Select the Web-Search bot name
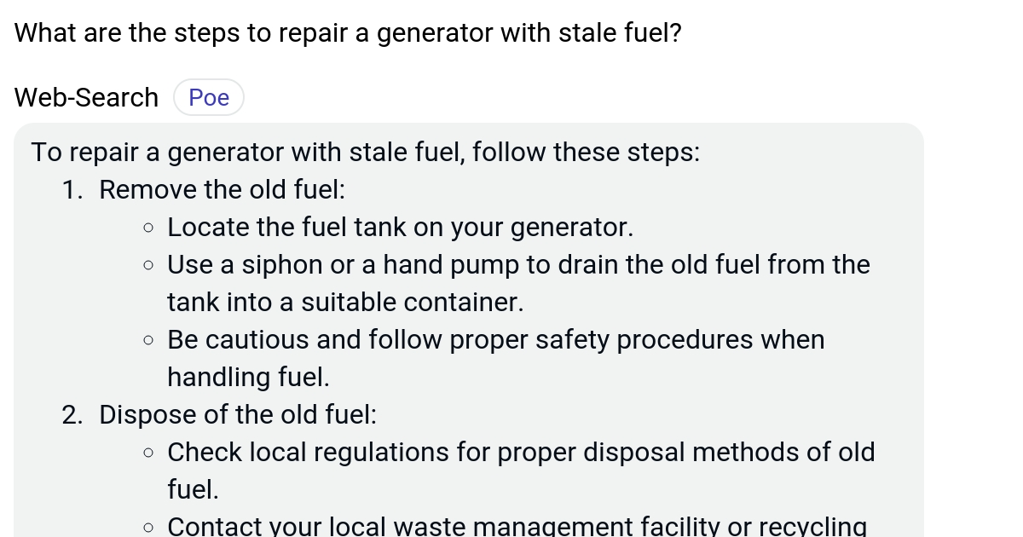This screenshot has width=1023, height=537. 85,97
